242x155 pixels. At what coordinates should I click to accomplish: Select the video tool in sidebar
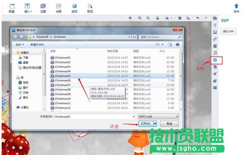pyautogui.click(x=215, y=46)
